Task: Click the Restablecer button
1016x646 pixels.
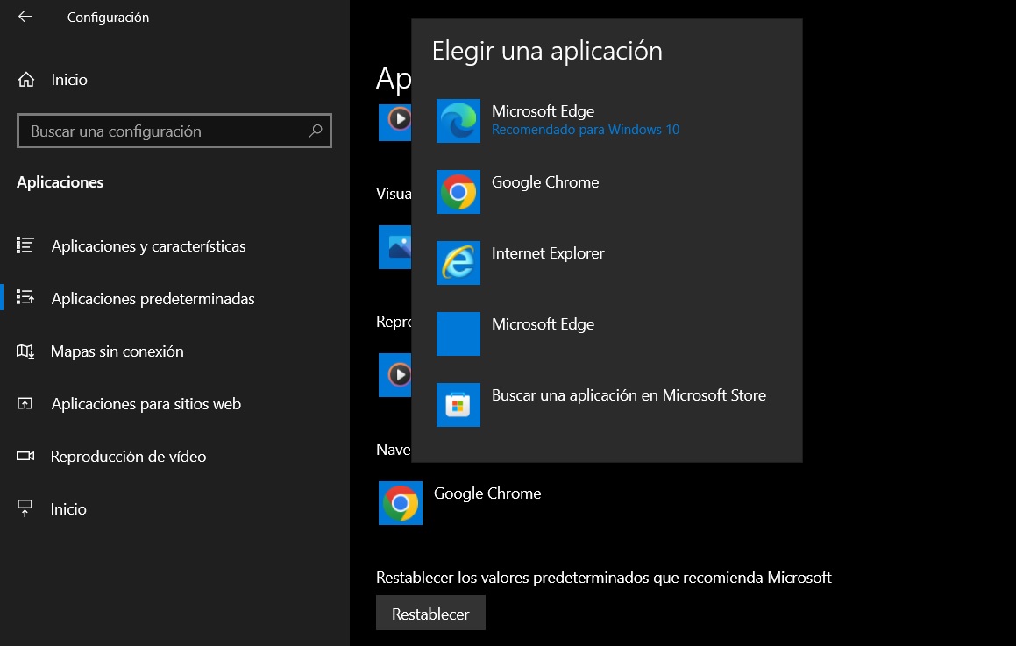Action: (430, 613)
